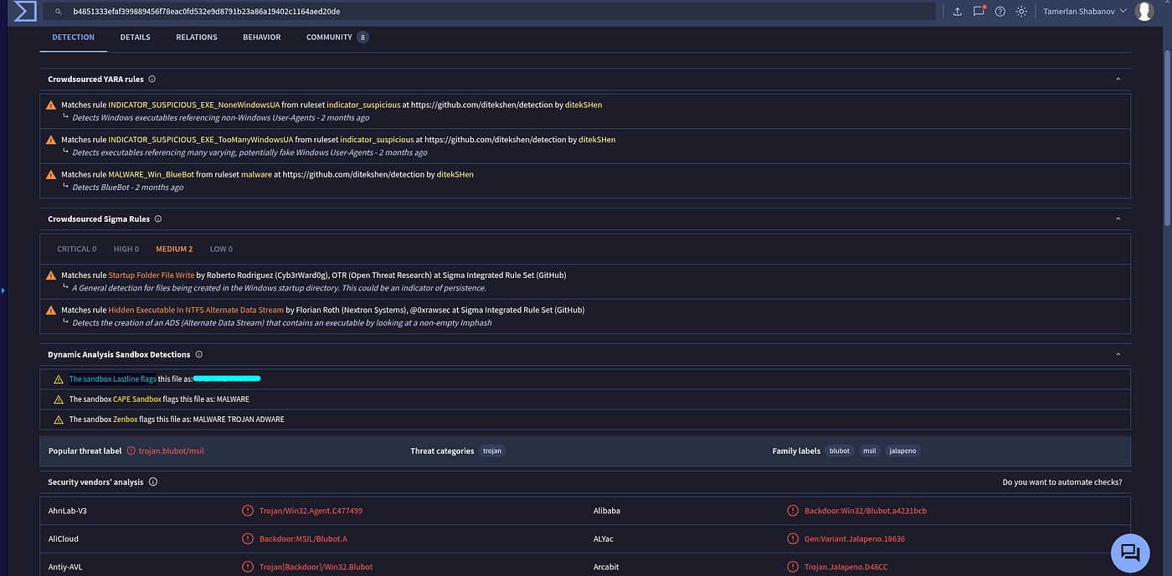Open ditekSHen author in NoneWindowsUA row
Image resolution: width=1172 pixels, height=576 pixels.
coord(583,105)
